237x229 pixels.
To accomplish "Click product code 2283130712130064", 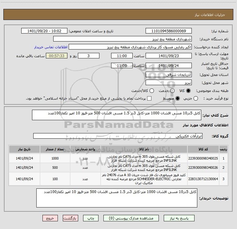I will pyautogui.click(x=203, y=179).
